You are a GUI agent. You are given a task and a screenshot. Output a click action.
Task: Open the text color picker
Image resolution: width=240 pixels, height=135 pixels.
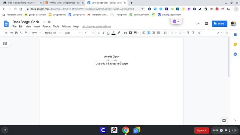point(113,33)
